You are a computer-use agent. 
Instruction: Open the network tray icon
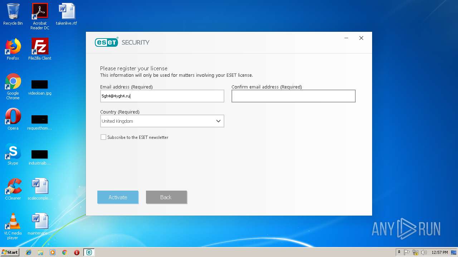point(415,252)
